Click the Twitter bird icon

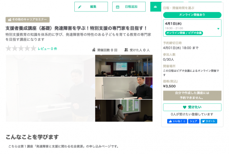click(x=203, y=121)
